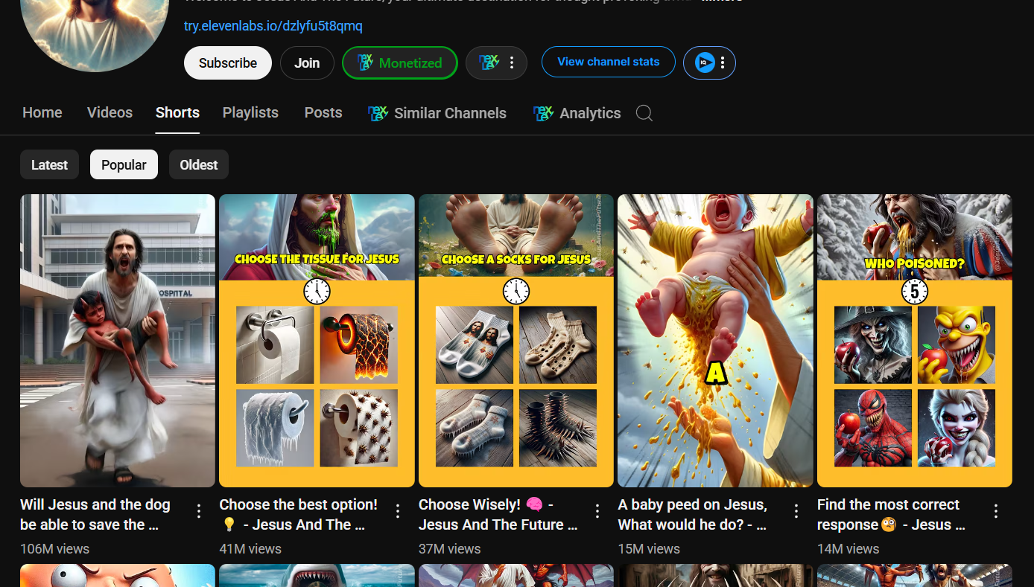Open 'A baby peed on Jesus' short title
Image resolution: width=1034 pixels, height=587 pixels.
tap(692, 514)
